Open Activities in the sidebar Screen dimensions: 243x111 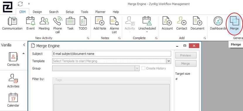click(13, 81)
